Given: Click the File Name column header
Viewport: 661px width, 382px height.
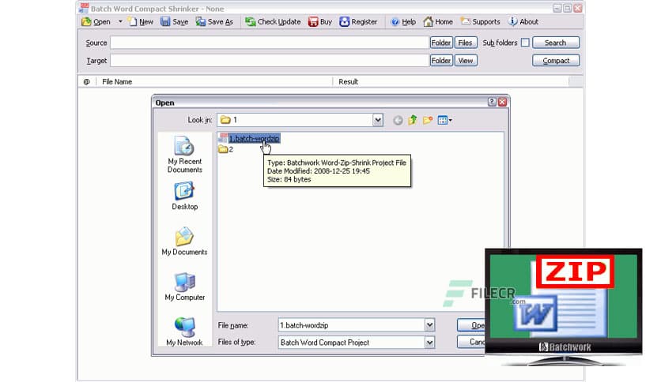Looking at the screenshot, I should coord(214,81).
